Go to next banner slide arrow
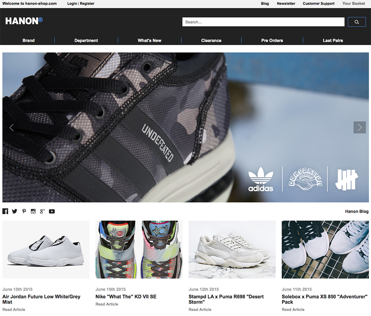The width and height of the screenshot is (371, 316). pyautogui.click(x=359, y=127)
